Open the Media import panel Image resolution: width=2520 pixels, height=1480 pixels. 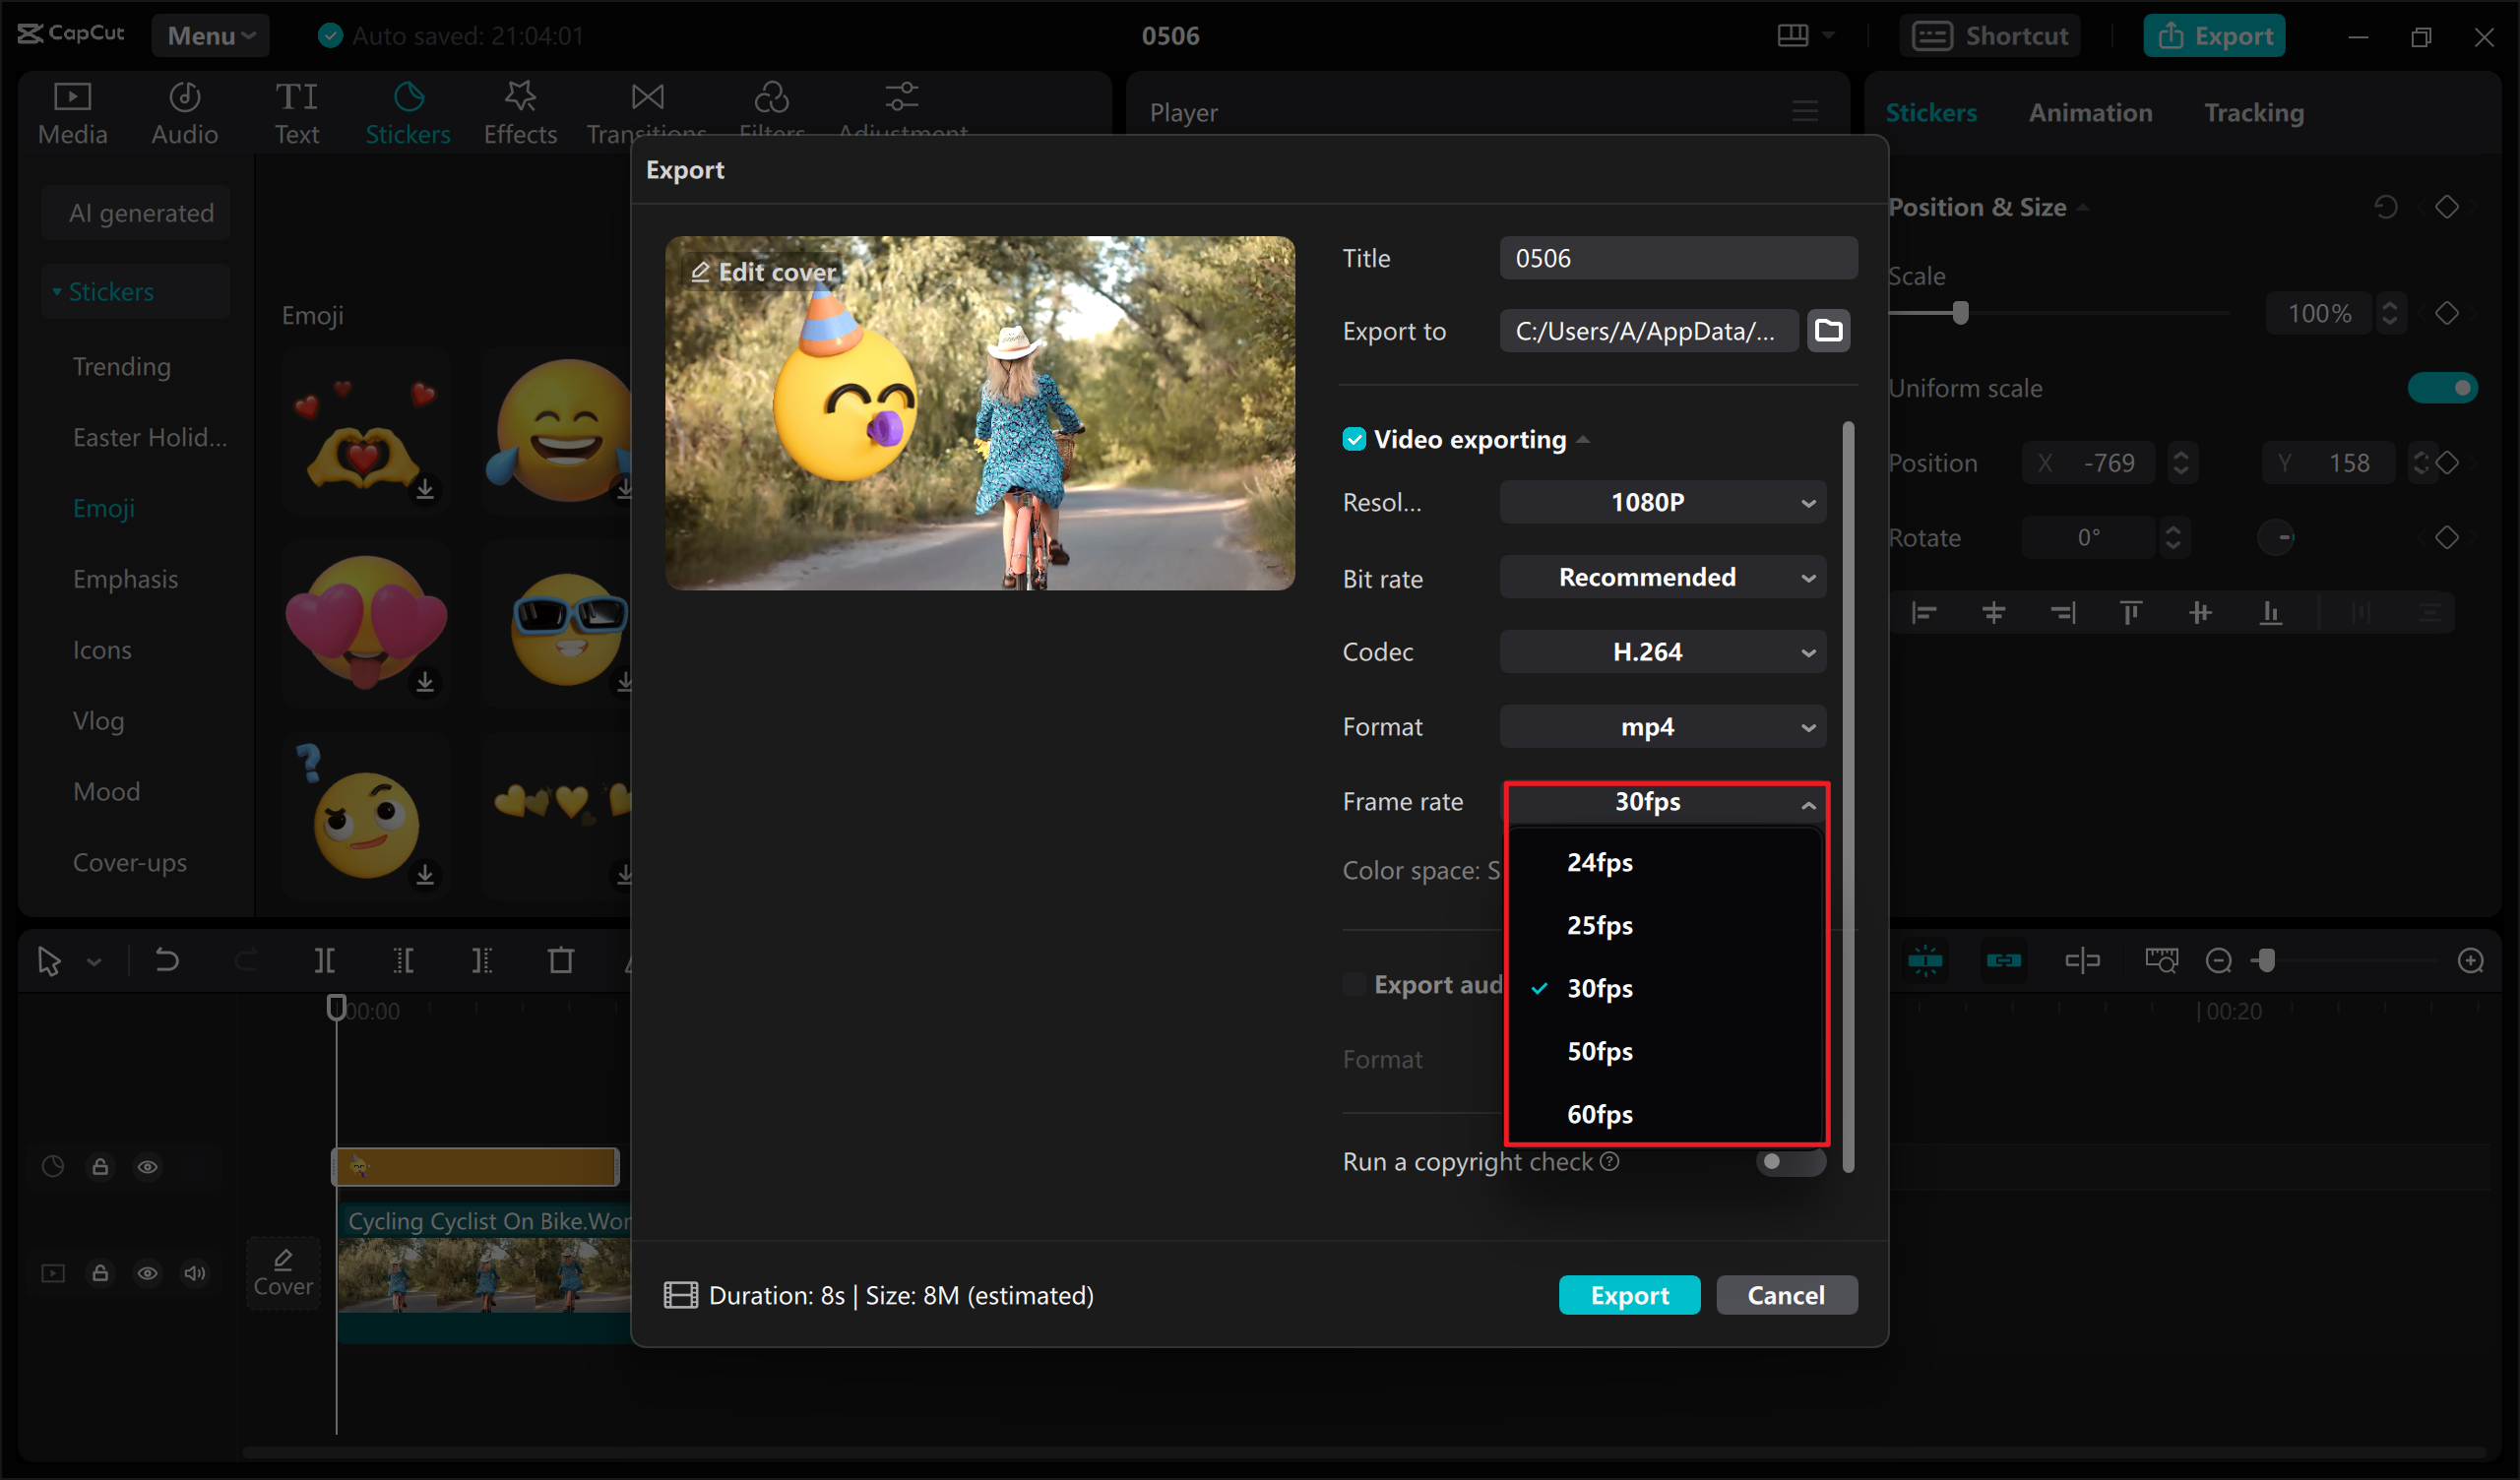(x=71, y=111)
